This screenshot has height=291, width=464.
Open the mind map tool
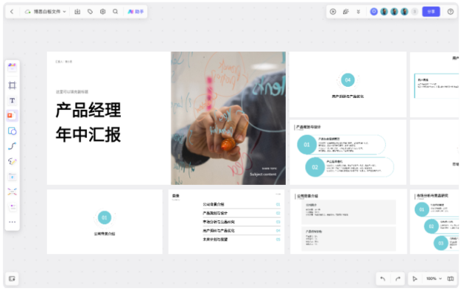coord(12,192)
